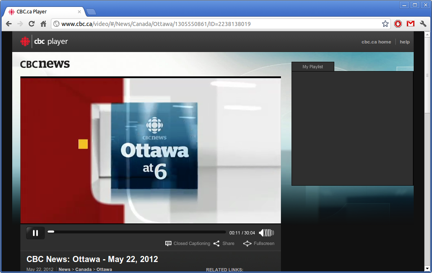Close the CBC.ca Player tab
Screen dimensions: 432x273
pos(79,11)
